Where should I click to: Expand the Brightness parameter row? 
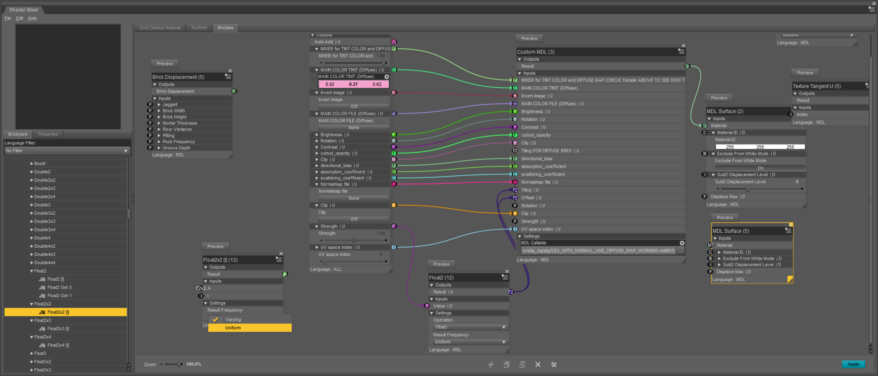[317, 135]
